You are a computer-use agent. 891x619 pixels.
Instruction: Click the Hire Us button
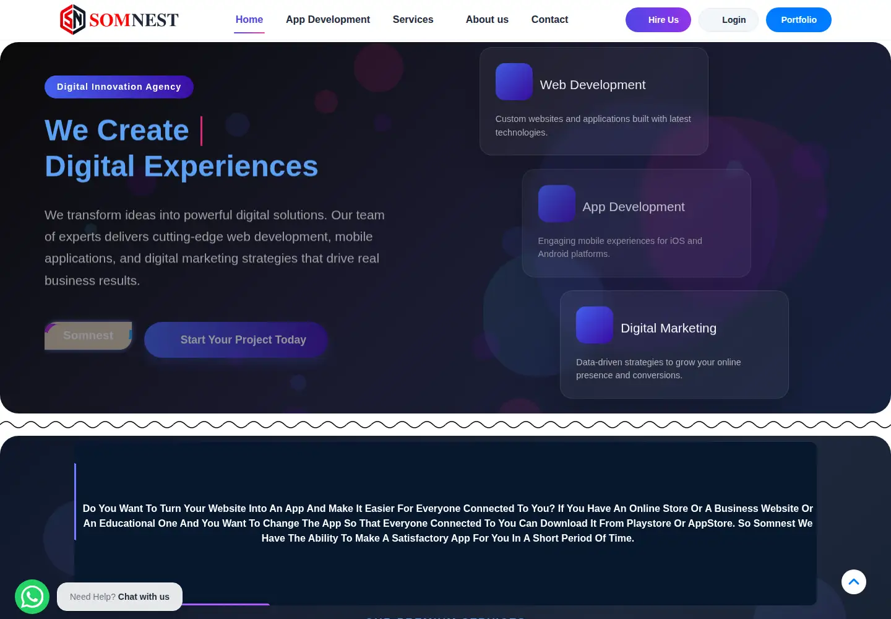pos(658,20)
